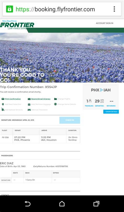Tap the envelope icon for Resend Email Itinerary
Screen dimensions: 124x212
point(29,99)
